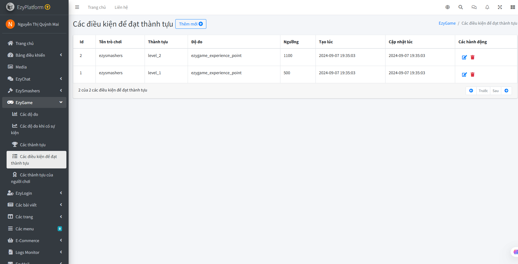This screenshot has height=264, width=518.
Task: Expand the E-Commerce sidebar menu
Action: (x=34, y=240)
